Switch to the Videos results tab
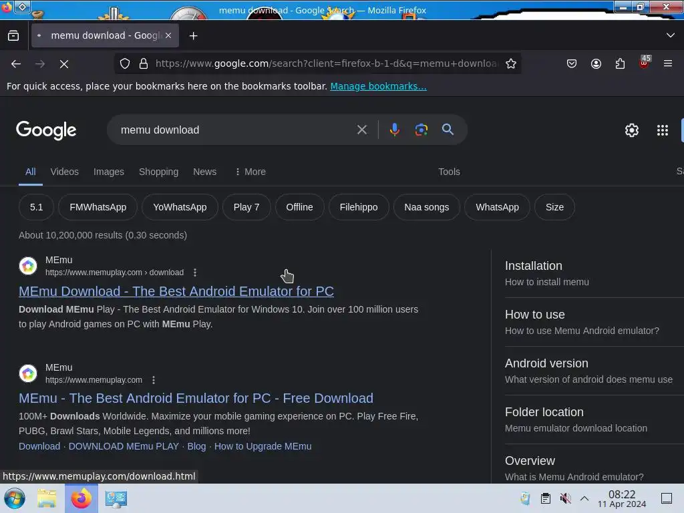 coord(65,172)
